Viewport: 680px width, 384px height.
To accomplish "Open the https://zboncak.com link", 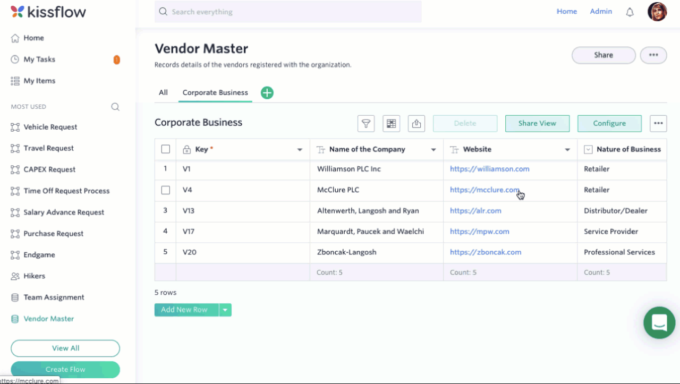I will [486, 252].
